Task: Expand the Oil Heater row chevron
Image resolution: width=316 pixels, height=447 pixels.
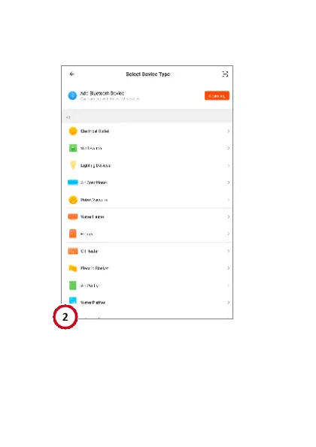Action: (229, 251)
